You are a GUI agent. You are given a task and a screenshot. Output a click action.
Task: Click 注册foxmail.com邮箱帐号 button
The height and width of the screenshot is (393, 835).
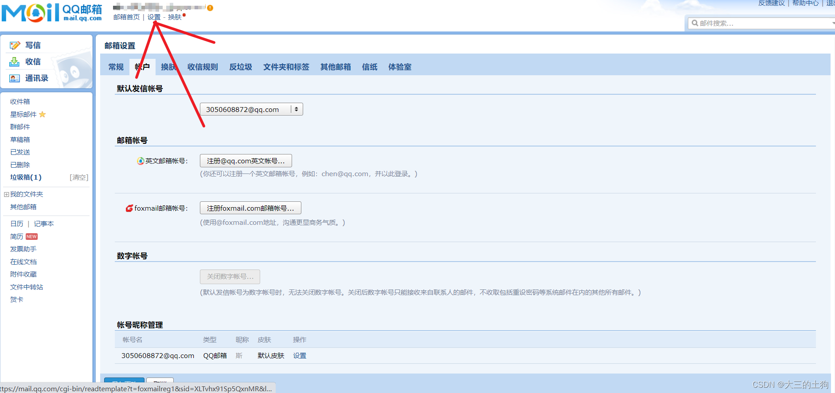(x=250, y=208)
